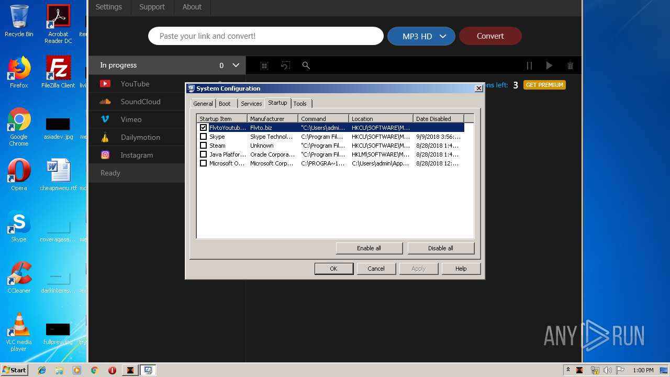Launch VLC media player shortcut
Viewport: 670px width, 377px height.
tap(19, 332)
